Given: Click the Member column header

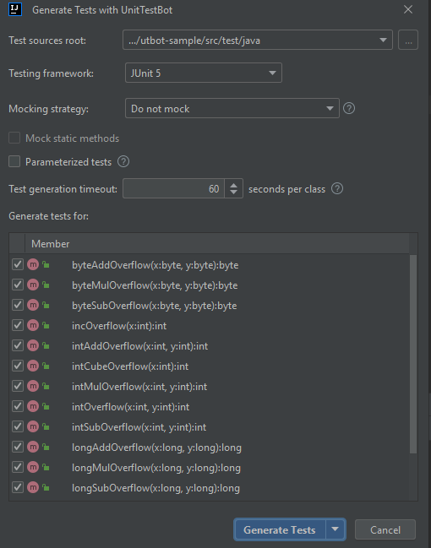Looking at the screenshot, I should coord(217,243).
